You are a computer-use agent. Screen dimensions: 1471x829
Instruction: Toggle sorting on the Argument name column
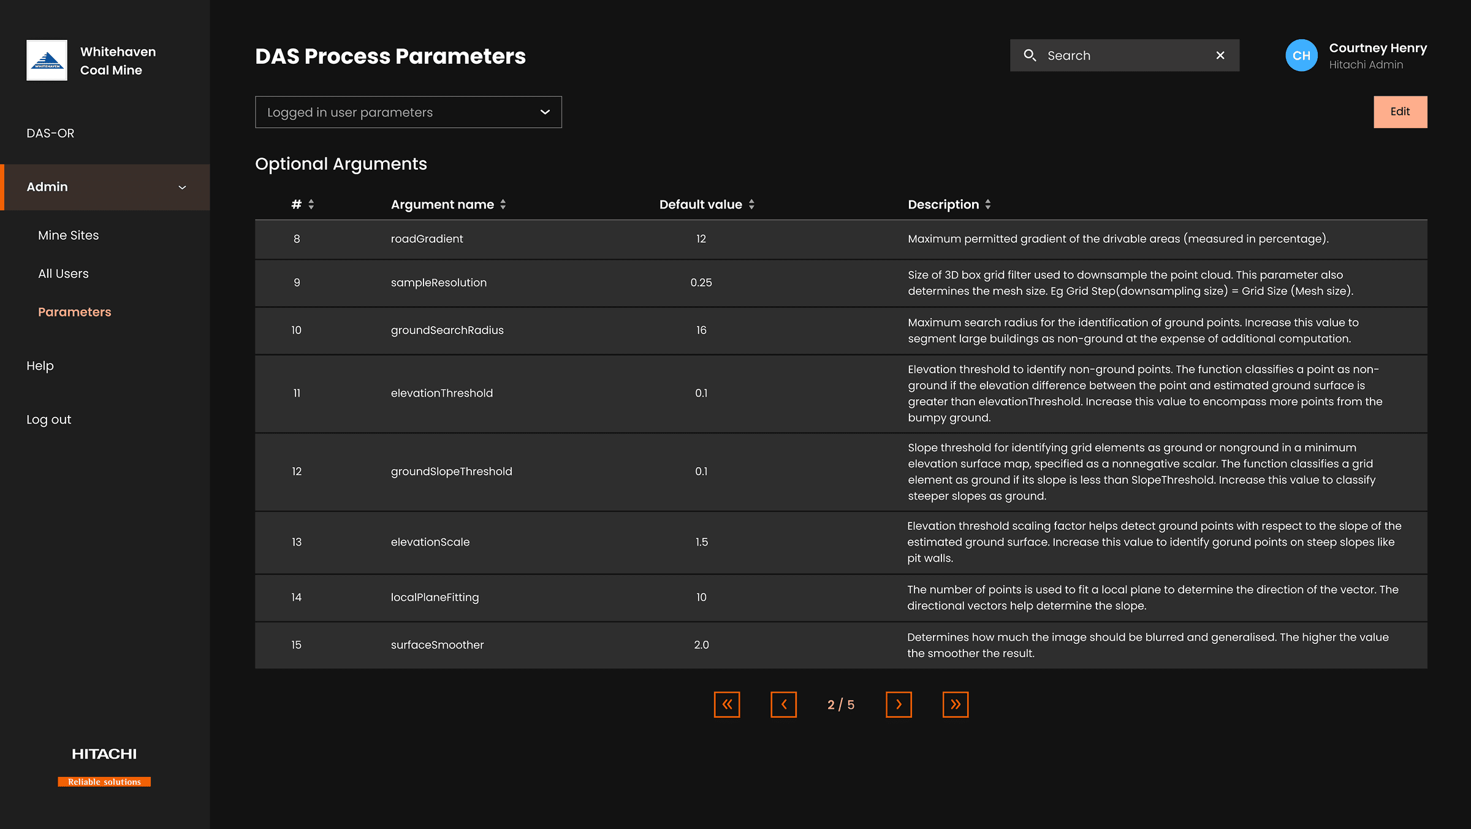click(504, 204)
